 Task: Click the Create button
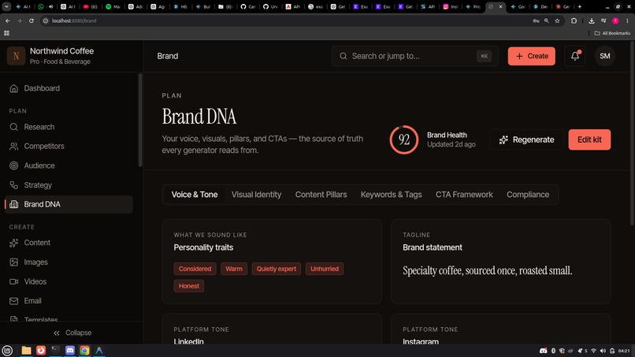click(x=531, y=56)
